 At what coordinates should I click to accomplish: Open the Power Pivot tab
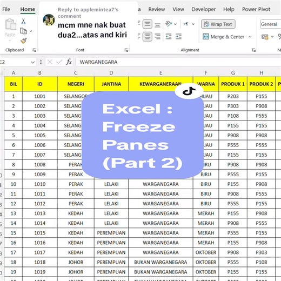tap(256, 9)
